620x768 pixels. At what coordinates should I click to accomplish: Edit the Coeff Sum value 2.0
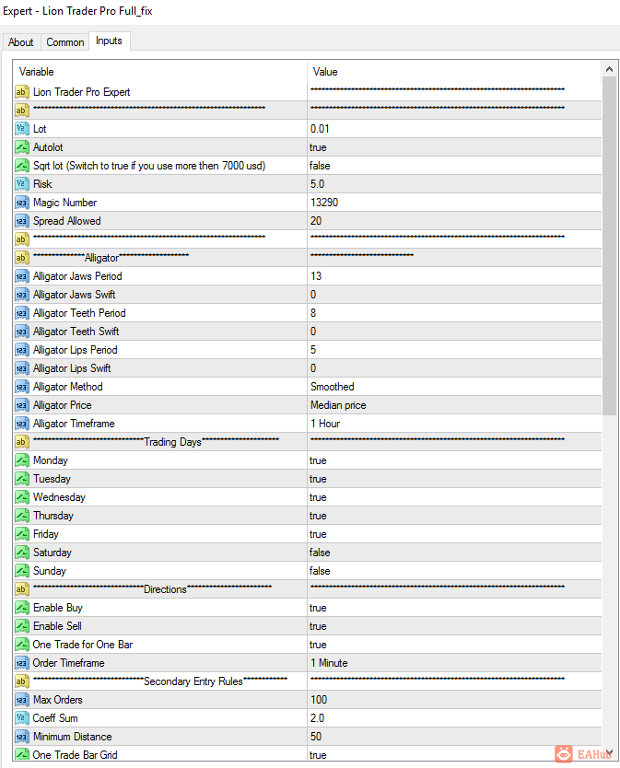[454, 718]
